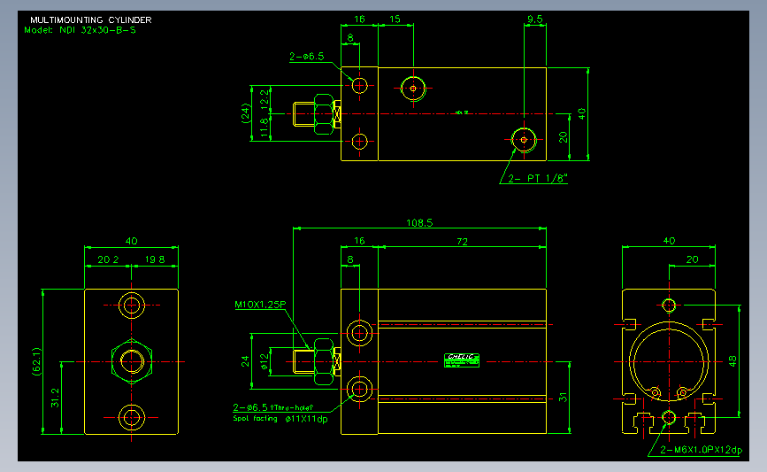Select the 108.5 overall length dimension
Viewport: 767px width, 472px height.
coord(419,223)
